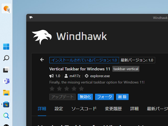
Task: Click the フォーク button
Action: click(104, 97)
